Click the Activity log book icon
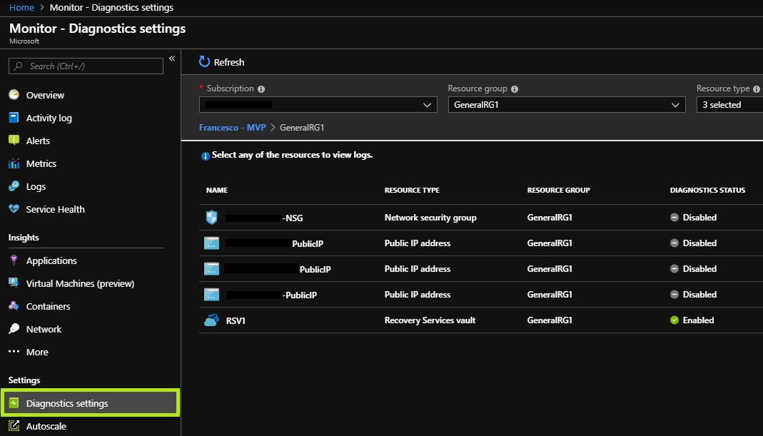Screen dimensions: 763x436 tap(14, 117)
